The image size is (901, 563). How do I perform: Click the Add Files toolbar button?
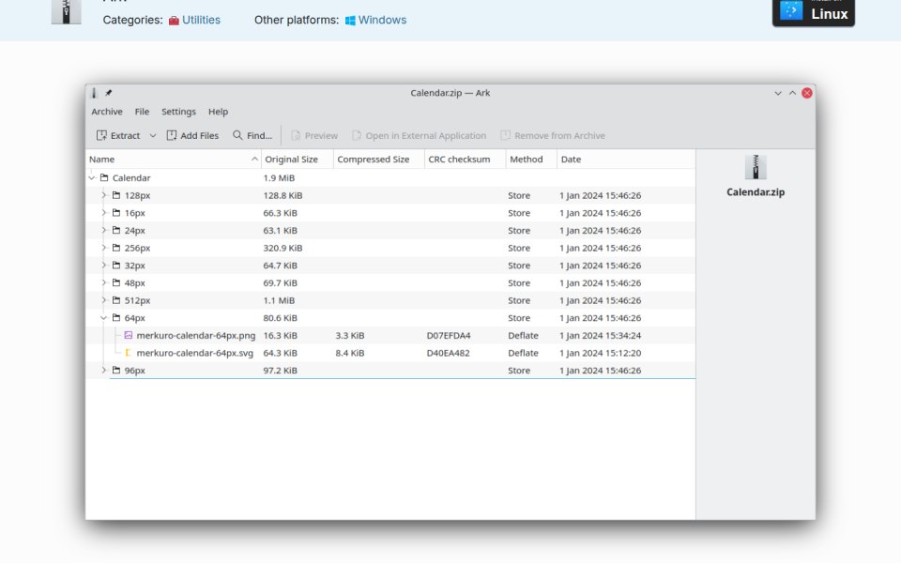pos(192,135)
